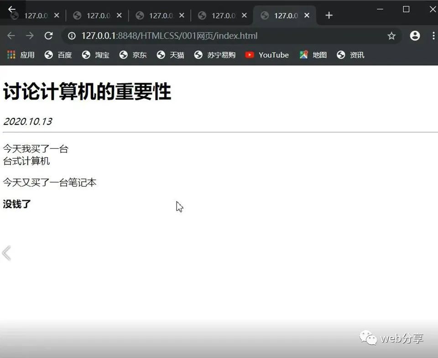Maximize the browser window
Screen dimensions: 438x358
pyautogui.click(x=406, y=9)
